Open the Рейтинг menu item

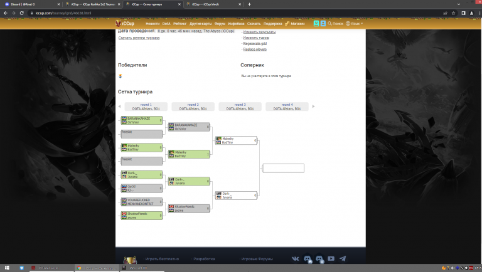click(180, 24)
